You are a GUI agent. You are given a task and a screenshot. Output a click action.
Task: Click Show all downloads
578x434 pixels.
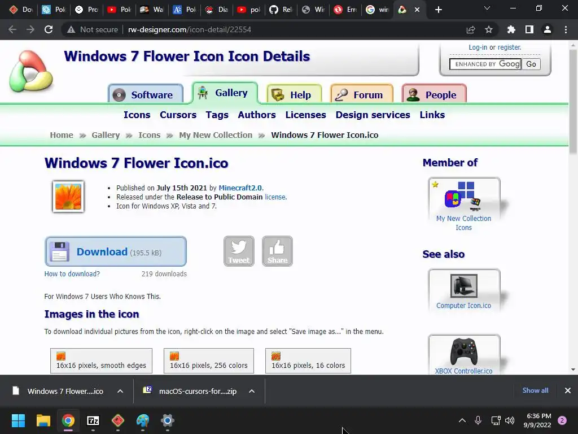point(535,390)
